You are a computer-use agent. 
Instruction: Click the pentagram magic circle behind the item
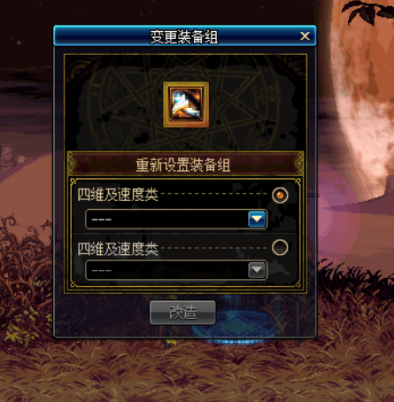[x=185, y=106]
